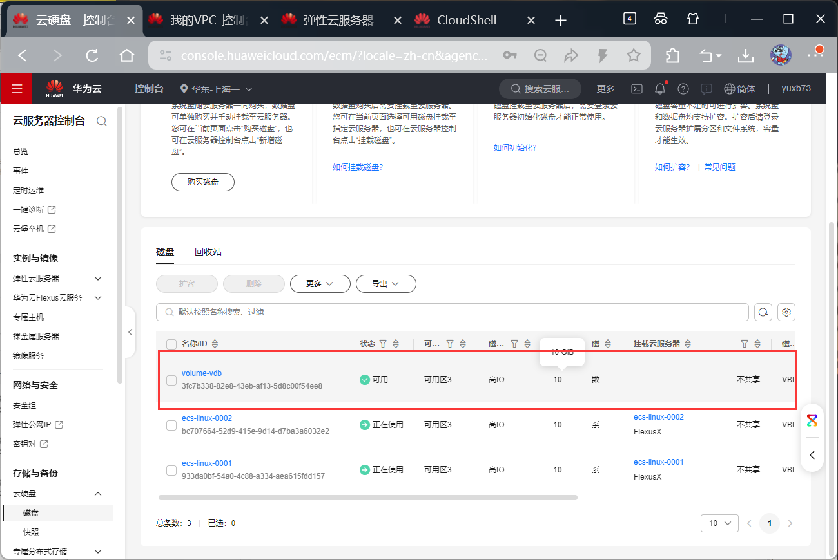
Task: Select the 磁盘 tab
Action: [x=165, y=252]
